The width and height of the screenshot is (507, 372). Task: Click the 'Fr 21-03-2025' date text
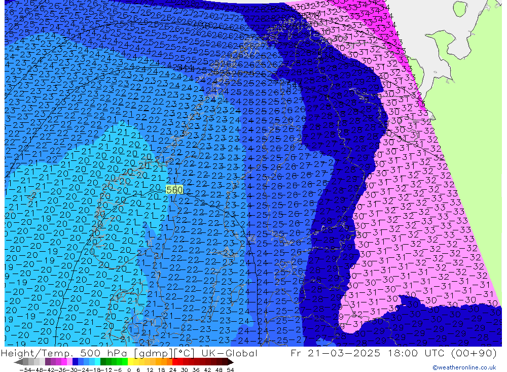click(335, 353)
